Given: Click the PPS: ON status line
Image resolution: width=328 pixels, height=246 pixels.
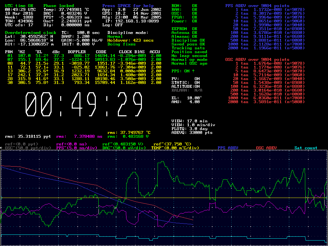Looking at the screenshot, I should pyautogui.click(x=183, y=71).
